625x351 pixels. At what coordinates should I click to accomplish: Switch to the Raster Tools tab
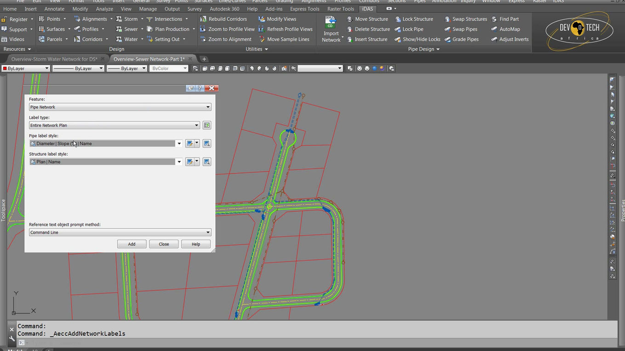click(x=341, y=9)
